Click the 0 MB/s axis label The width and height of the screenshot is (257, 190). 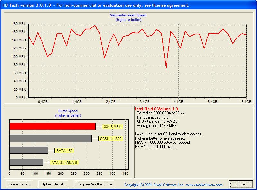[x=21, y=98]
